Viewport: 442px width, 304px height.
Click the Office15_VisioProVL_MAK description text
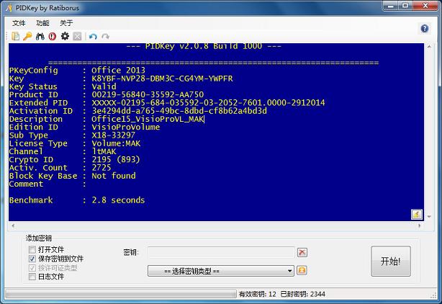148,119
